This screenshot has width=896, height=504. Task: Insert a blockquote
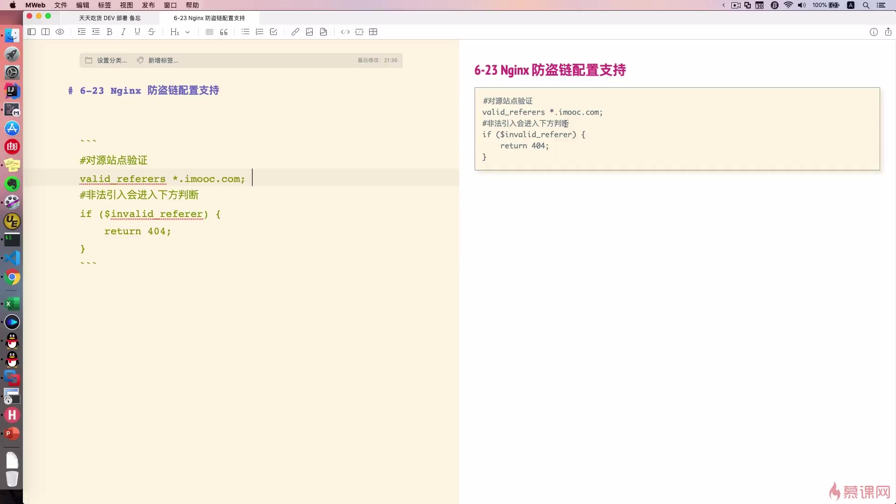224,32
